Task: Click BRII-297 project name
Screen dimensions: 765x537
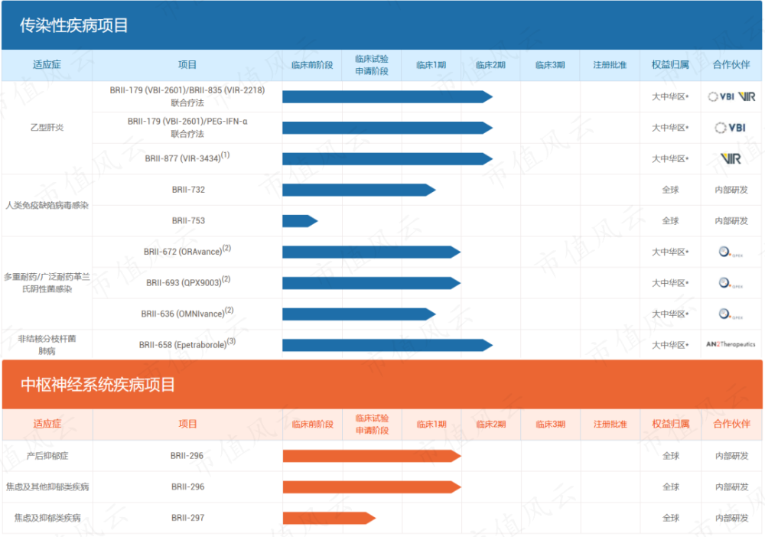Action: click(188, 518)
